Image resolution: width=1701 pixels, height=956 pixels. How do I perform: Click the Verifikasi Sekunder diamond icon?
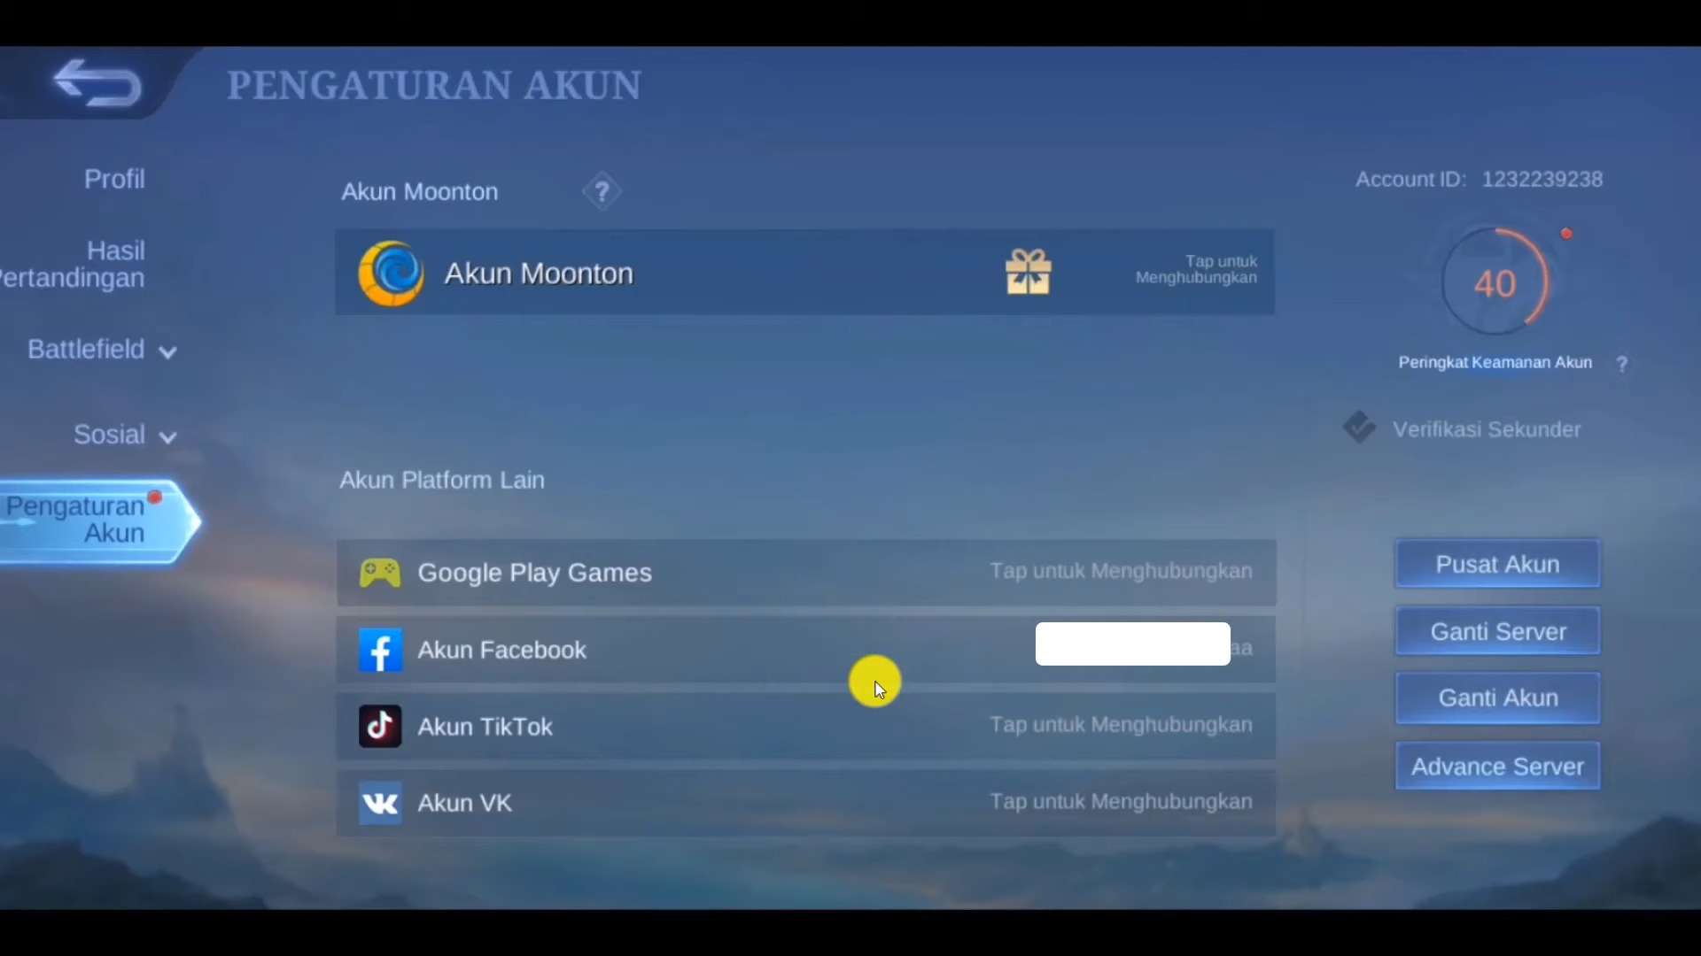[x=1359, y=428]
